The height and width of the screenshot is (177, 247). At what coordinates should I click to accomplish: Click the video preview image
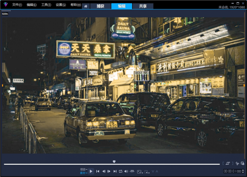pos(123,85)
